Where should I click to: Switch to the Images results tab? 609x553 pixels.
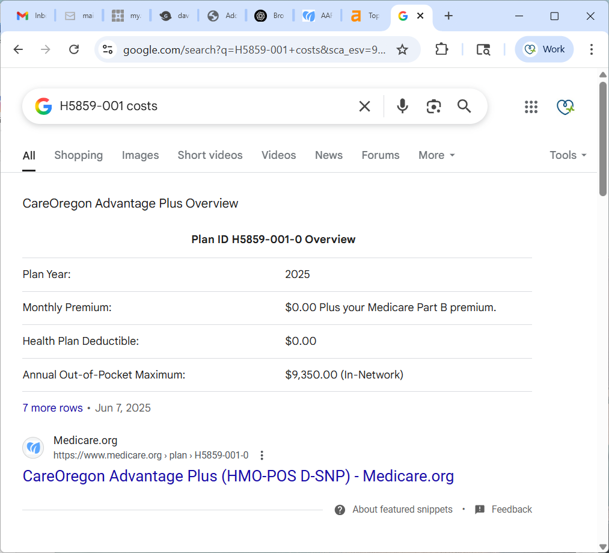[x=140, y=155]
